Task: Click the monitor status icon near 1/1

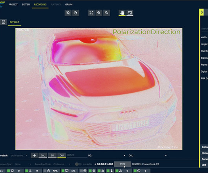Action: pos(67,171)
